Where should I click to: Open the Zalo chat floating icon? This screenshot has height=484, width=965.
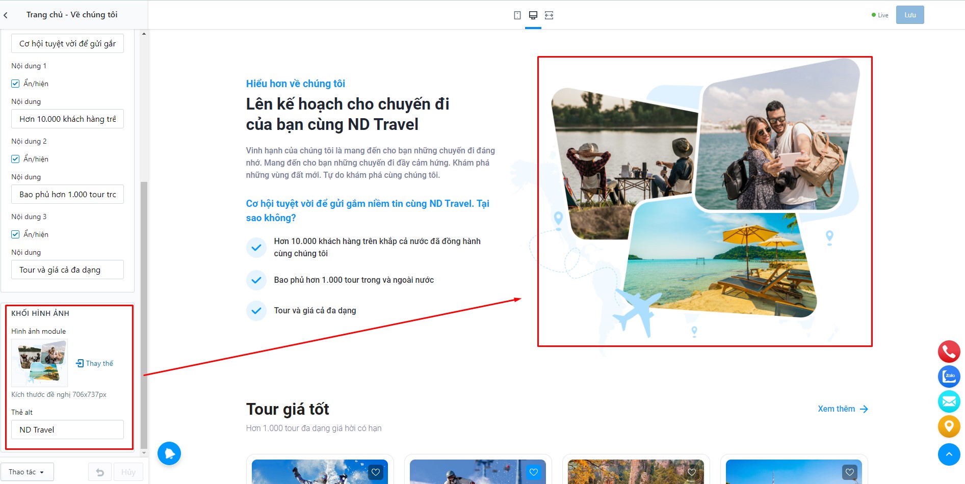tap(949, 377)
